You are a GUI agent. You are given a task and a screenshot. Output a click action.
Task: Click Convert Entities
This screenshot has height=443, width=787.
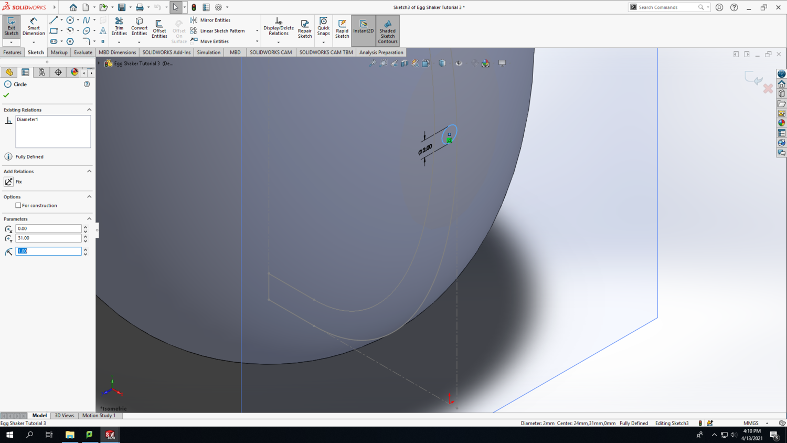tap(139, 27)
